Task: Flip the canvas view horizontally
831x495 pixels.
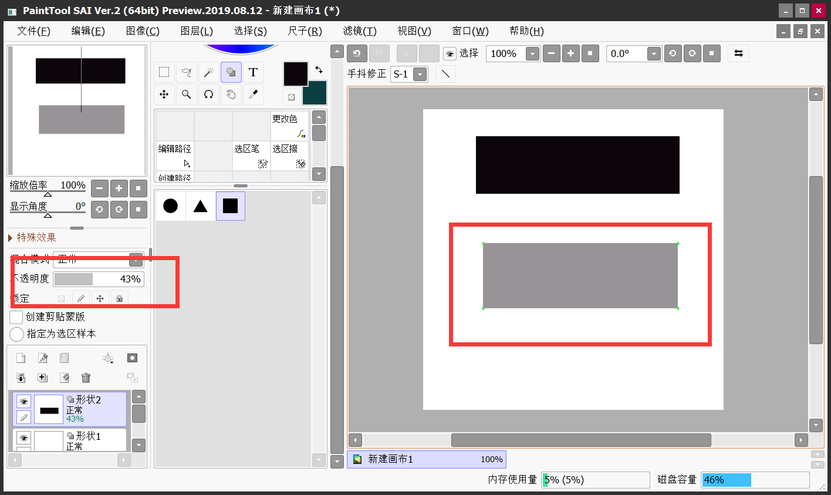Action: coord(739,53)
